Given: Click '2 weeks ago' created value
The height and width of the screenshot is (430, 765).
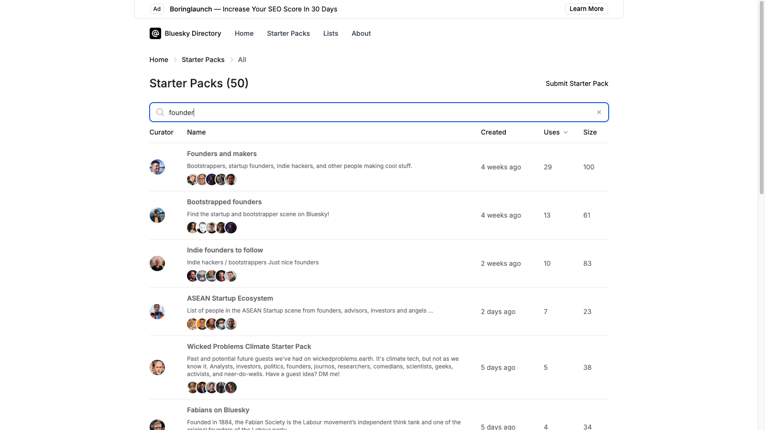Looking at the screenshot, I should [501, 263].
